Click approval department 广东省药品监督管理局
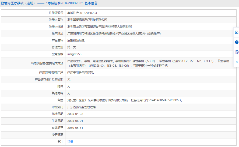The height and width of the screenshot is (147, 239). pyautogui.click(x=82, y=107)
